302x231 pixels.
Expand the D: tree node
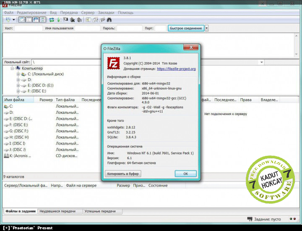point(18,80)
